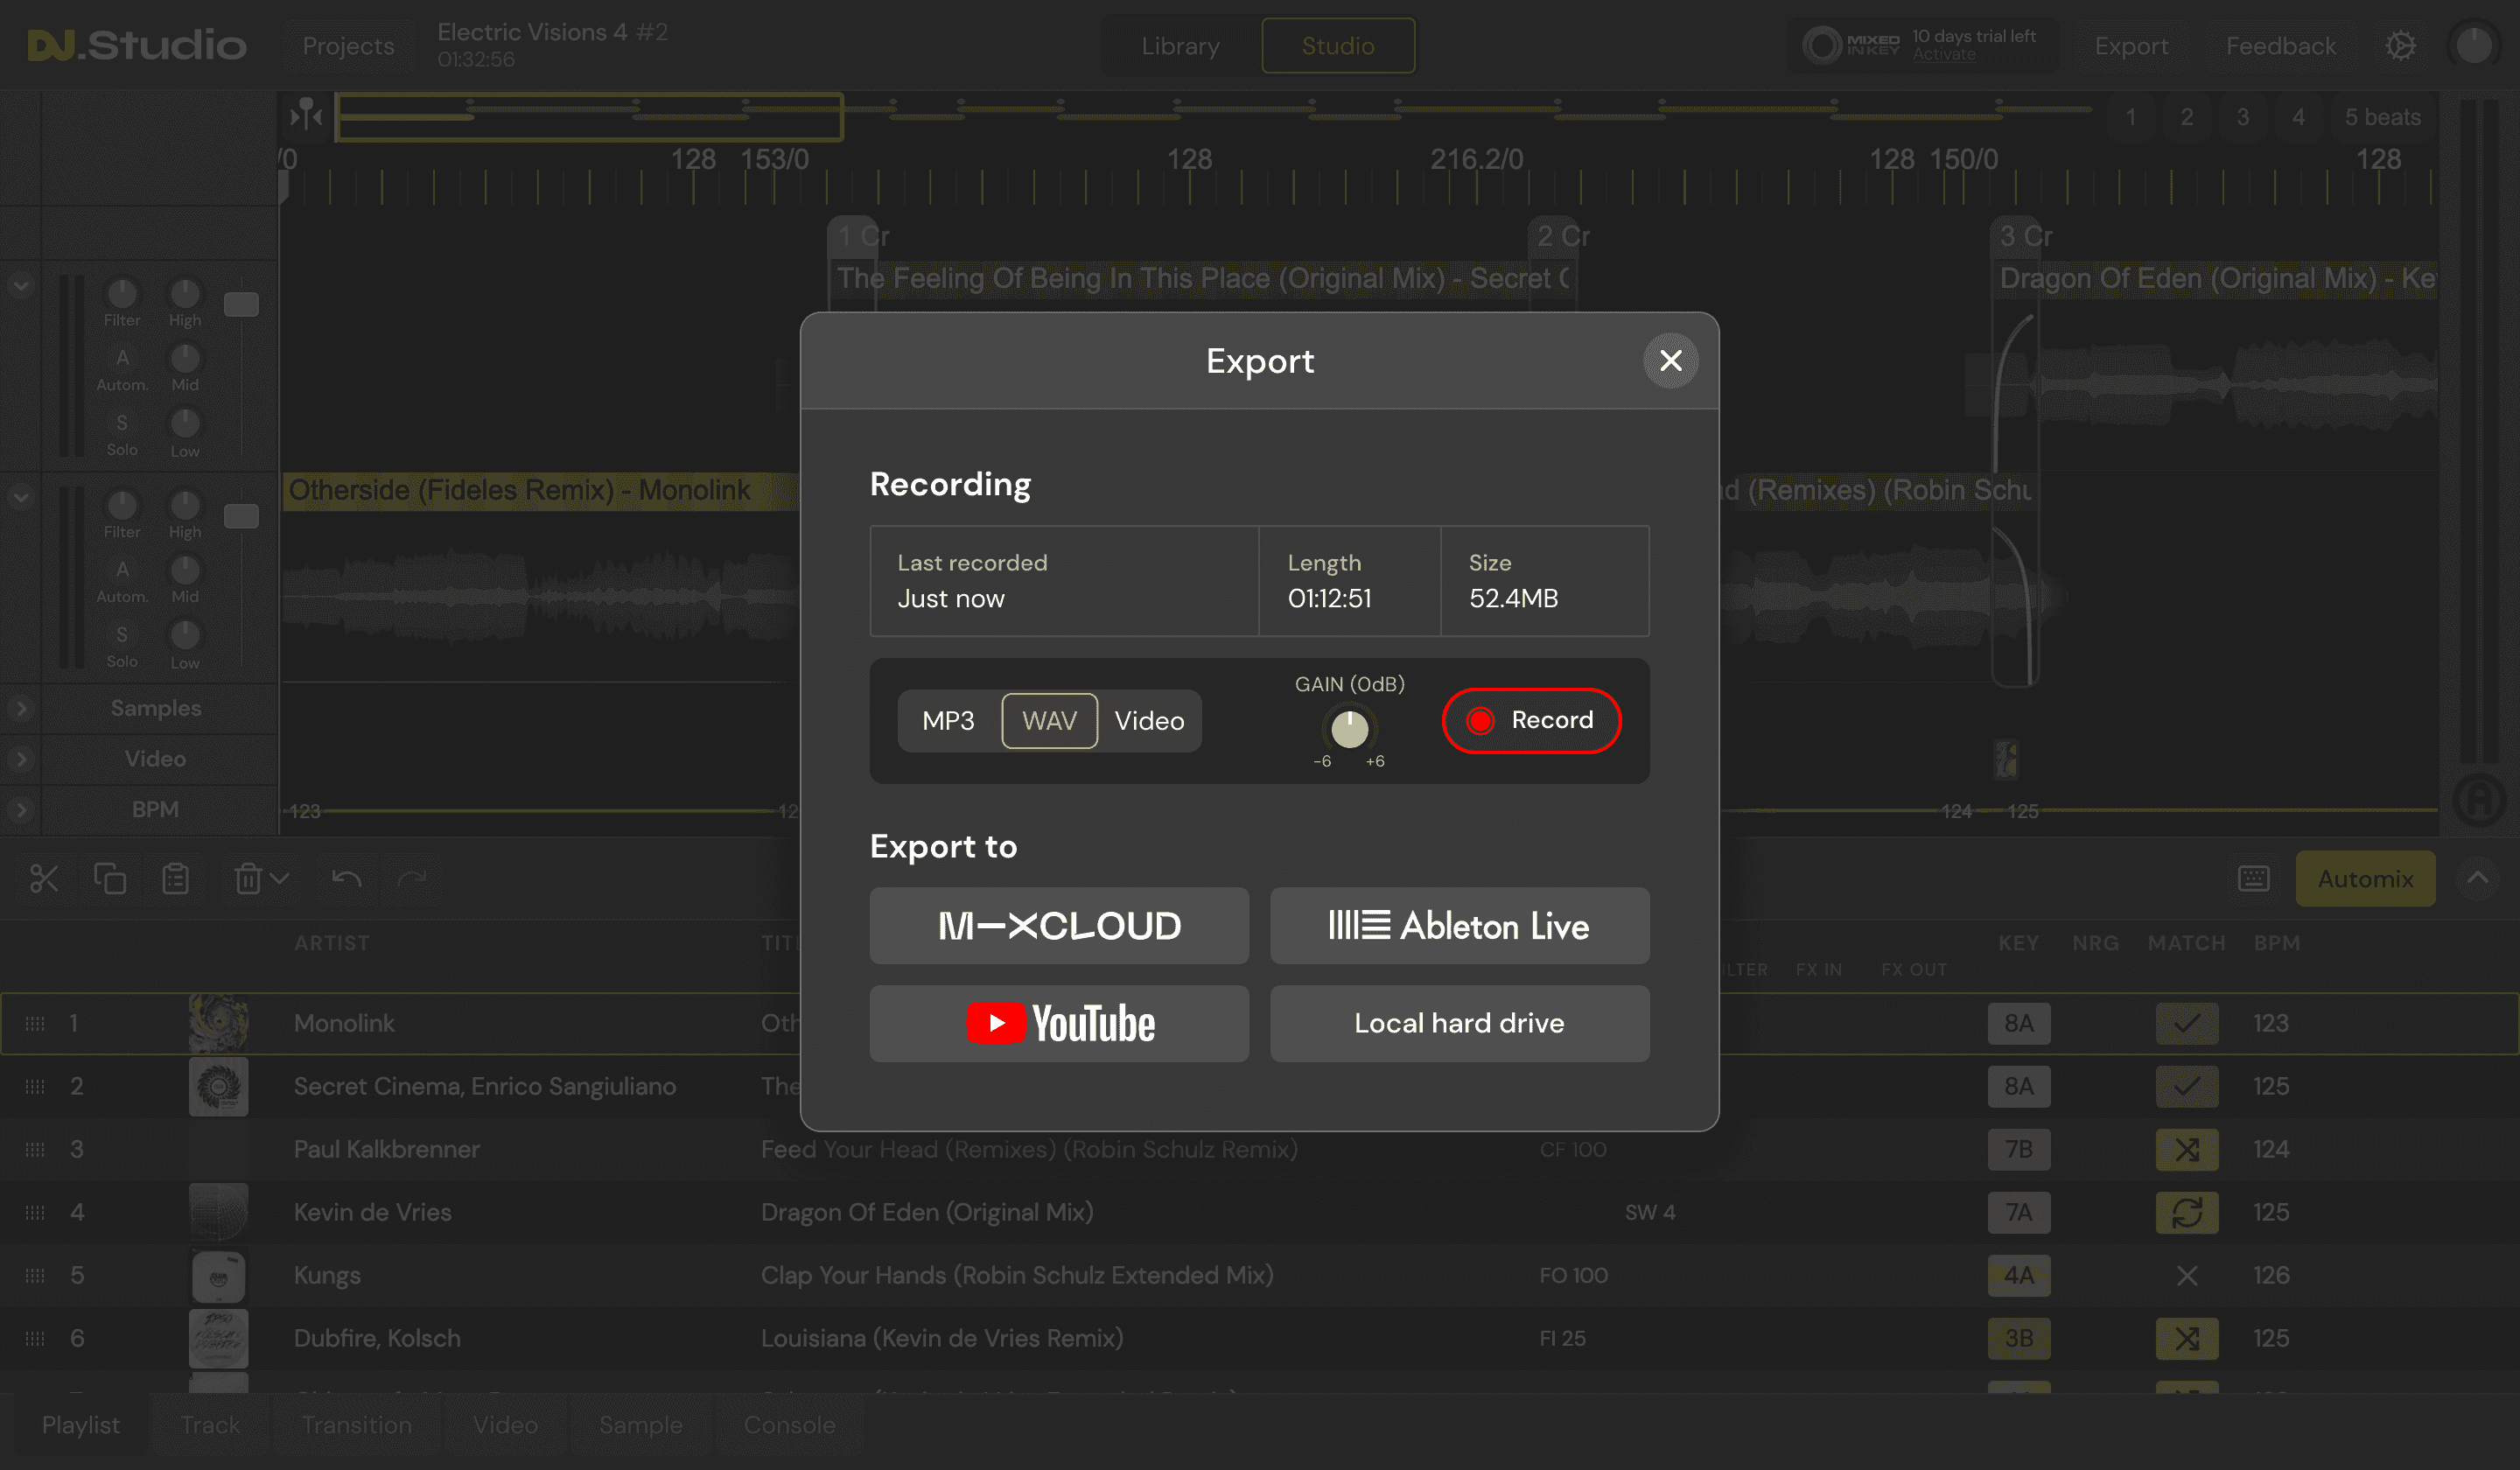The height and width of the screenshot is (1470, 2520).
Task: Switch to the Studio view
Action: (1338, 46)
